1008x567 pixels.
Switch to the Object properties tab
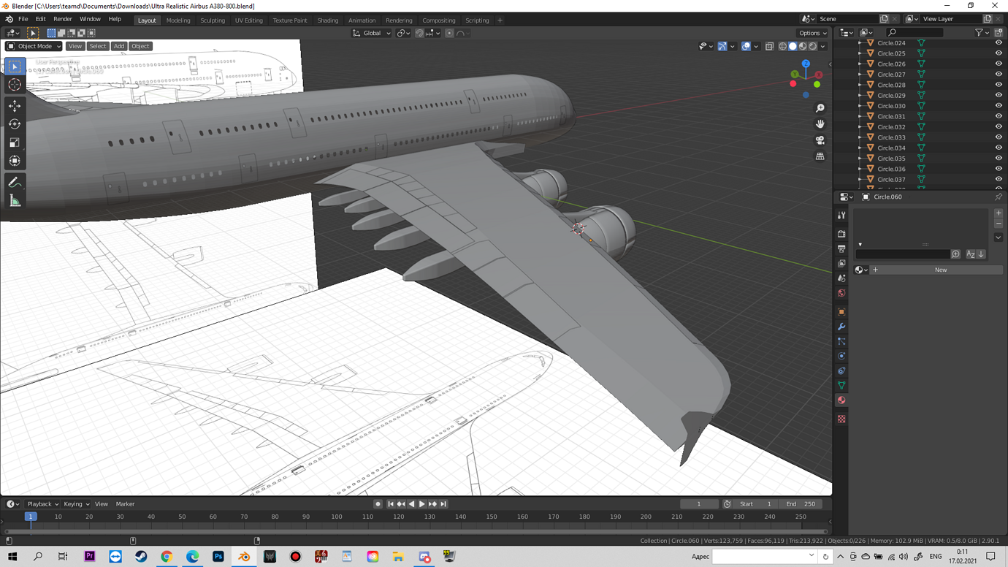tap(841, 310)
